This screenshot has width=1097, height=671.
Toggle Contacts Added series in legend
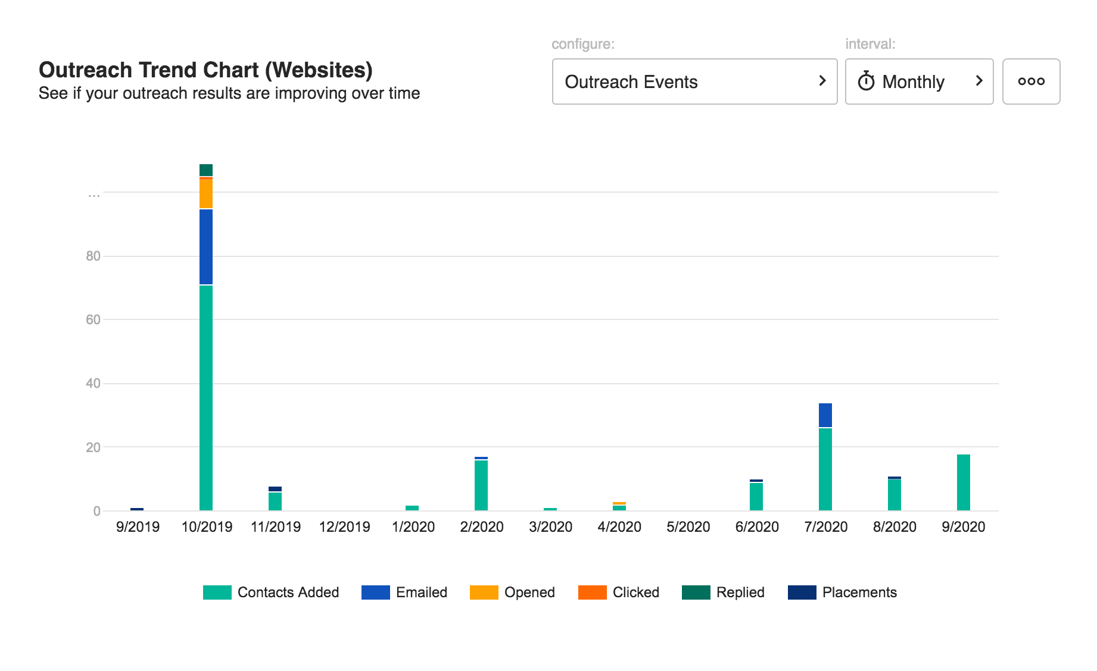click(288, 592)
